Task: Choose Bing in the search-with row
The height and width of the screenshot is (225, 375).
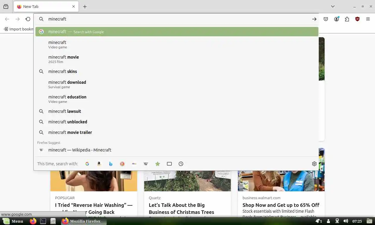Action: pos(111,164)
